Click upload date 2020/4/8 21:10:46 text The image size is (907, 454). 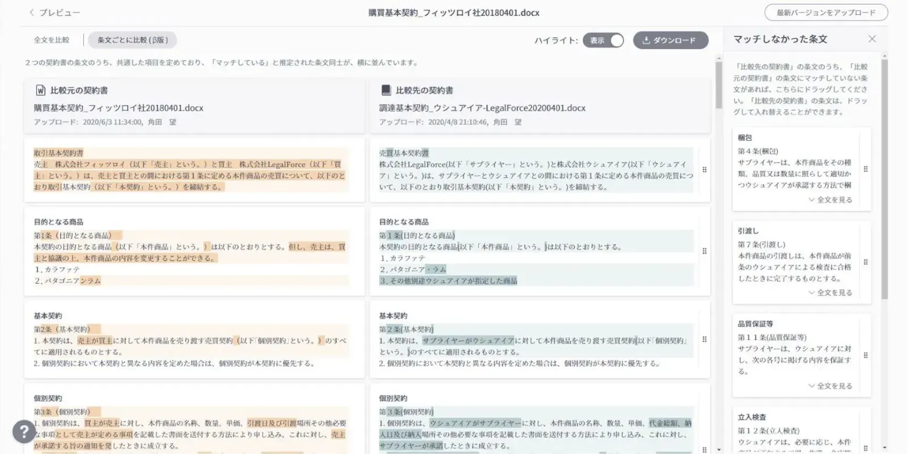(457, 122)
